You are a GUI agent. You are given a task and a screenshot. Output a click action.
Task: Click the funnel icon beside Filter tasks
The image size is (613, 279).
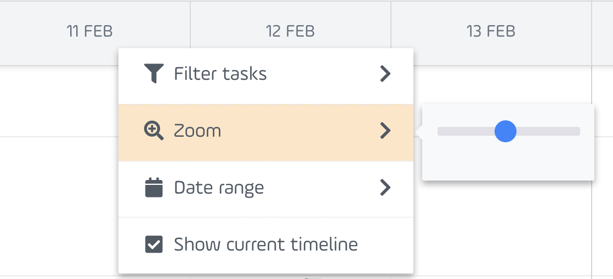154,73
